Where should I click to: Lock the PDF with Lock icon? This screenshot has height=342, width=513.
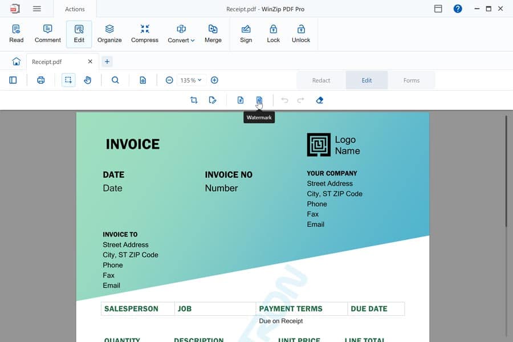click(x=273, y=34)
